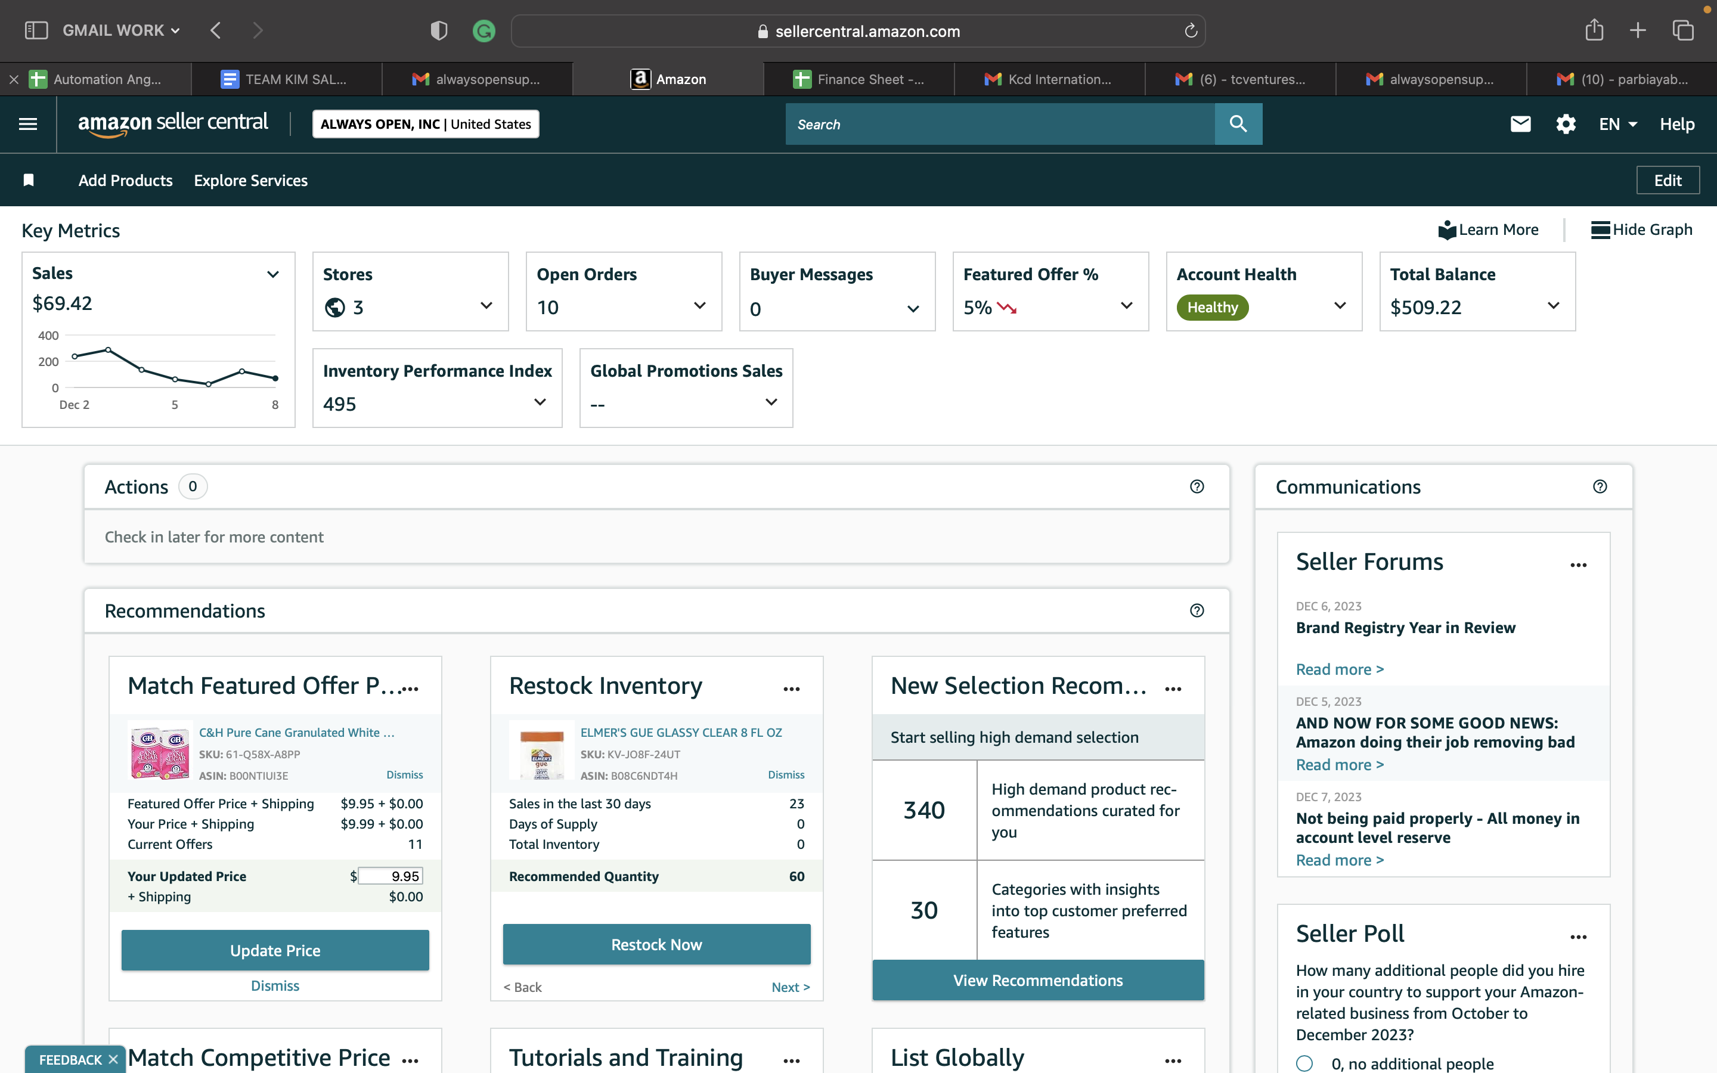The image size is (1717, 1073).
Task: Expand the Sales metric card
Action: click(273, 275)
